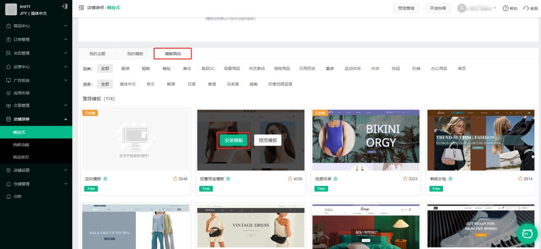Click the green install template button
The image size is (541, 249).
tap(234, 140)
